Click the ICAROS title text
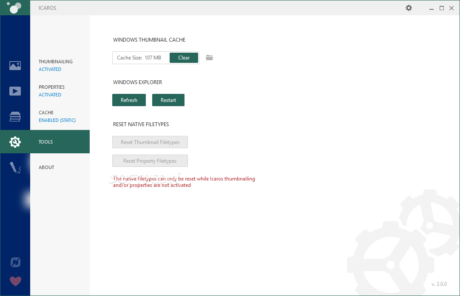460x296 pixels. [47, 8]
